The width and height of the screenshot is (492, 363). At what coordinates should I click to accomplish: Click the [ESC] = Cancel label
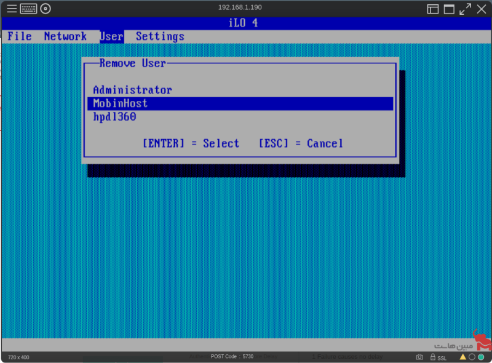click(301, 143)
